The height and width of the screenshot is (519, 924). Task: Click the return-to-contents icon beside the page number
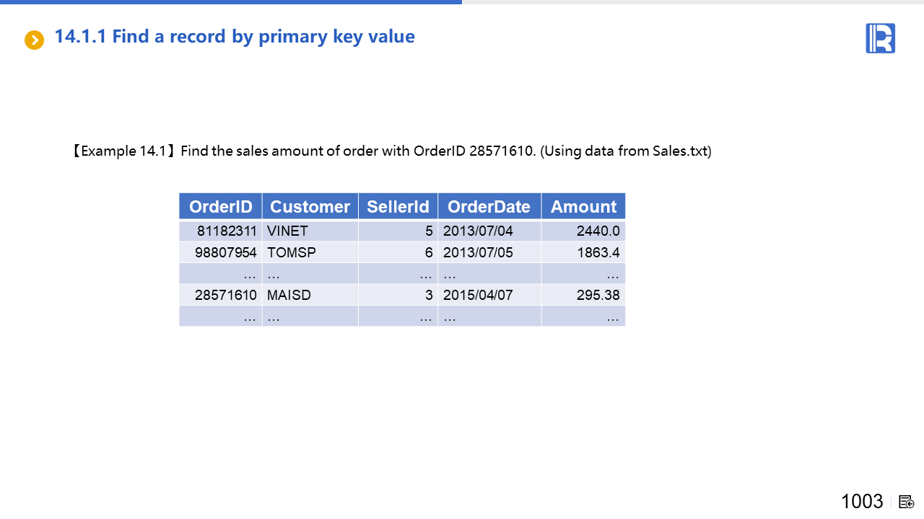[907, 502]
